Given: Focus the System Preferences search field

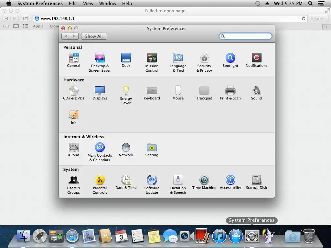Looking at the screenshot, I should tap(245, 36).
